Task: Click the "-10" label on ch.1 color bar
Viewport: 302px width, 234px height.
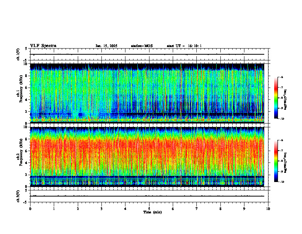Action: pos(282,119)
